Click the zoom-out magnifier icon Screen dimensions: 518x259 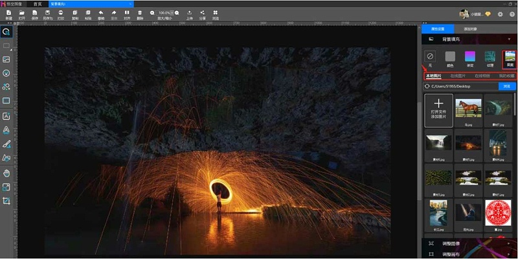pyautogui.click(x=153, y=13)
